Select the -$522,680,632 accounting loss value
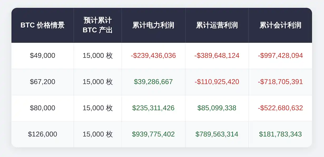This screenshot has width=324, height=157. [280, 108]
